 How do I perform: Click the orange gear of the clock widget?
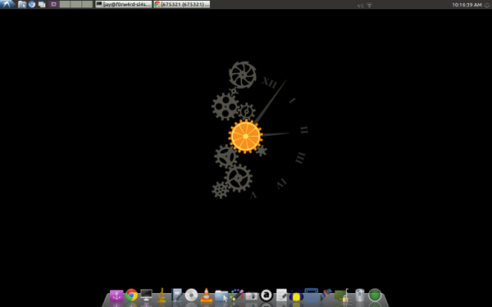pyautogui.click(x=246, y=136)
